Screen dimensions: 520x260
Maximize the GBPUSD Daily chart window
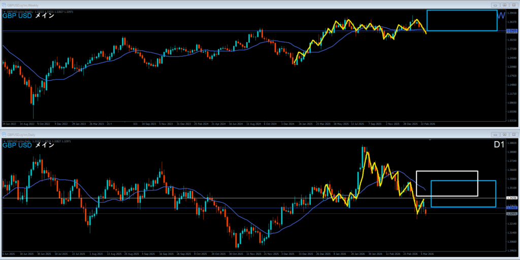[504, 135]
